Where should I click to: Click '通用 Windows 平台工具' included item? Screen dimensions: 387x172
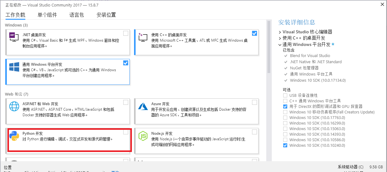click(311, 74)
